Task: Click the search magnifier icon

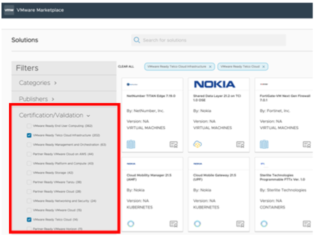Action: pyautogui.click(x=136, y=40)
